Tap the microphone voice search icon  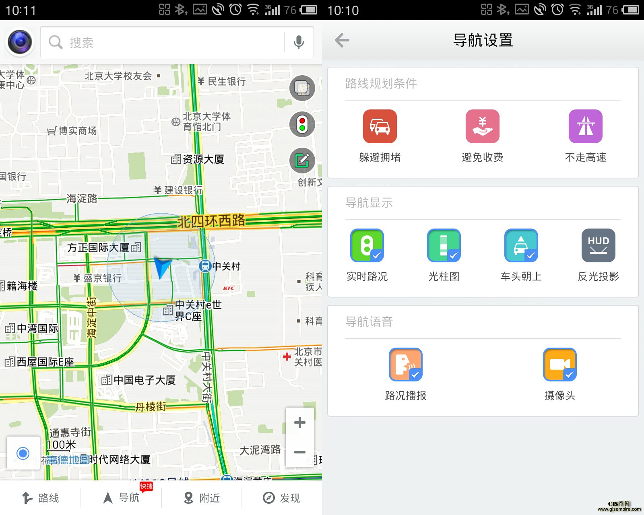[299, 42]
